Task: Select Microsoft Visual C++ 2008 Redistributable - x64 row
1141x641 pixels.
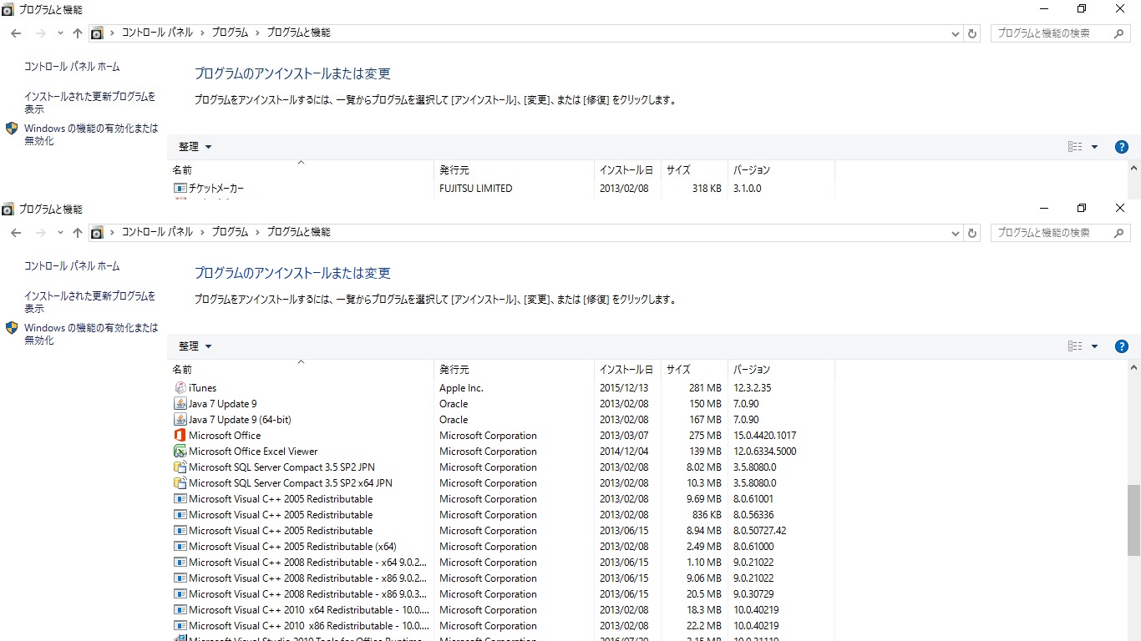Action: tap(501, 563)
